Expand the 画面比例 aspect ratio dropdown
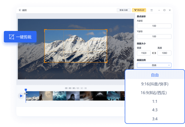 [154, 65]
